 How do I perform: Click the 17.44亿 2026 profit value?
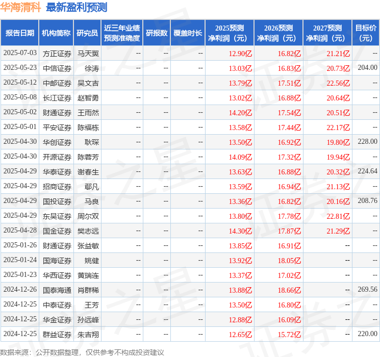[289, 127]
